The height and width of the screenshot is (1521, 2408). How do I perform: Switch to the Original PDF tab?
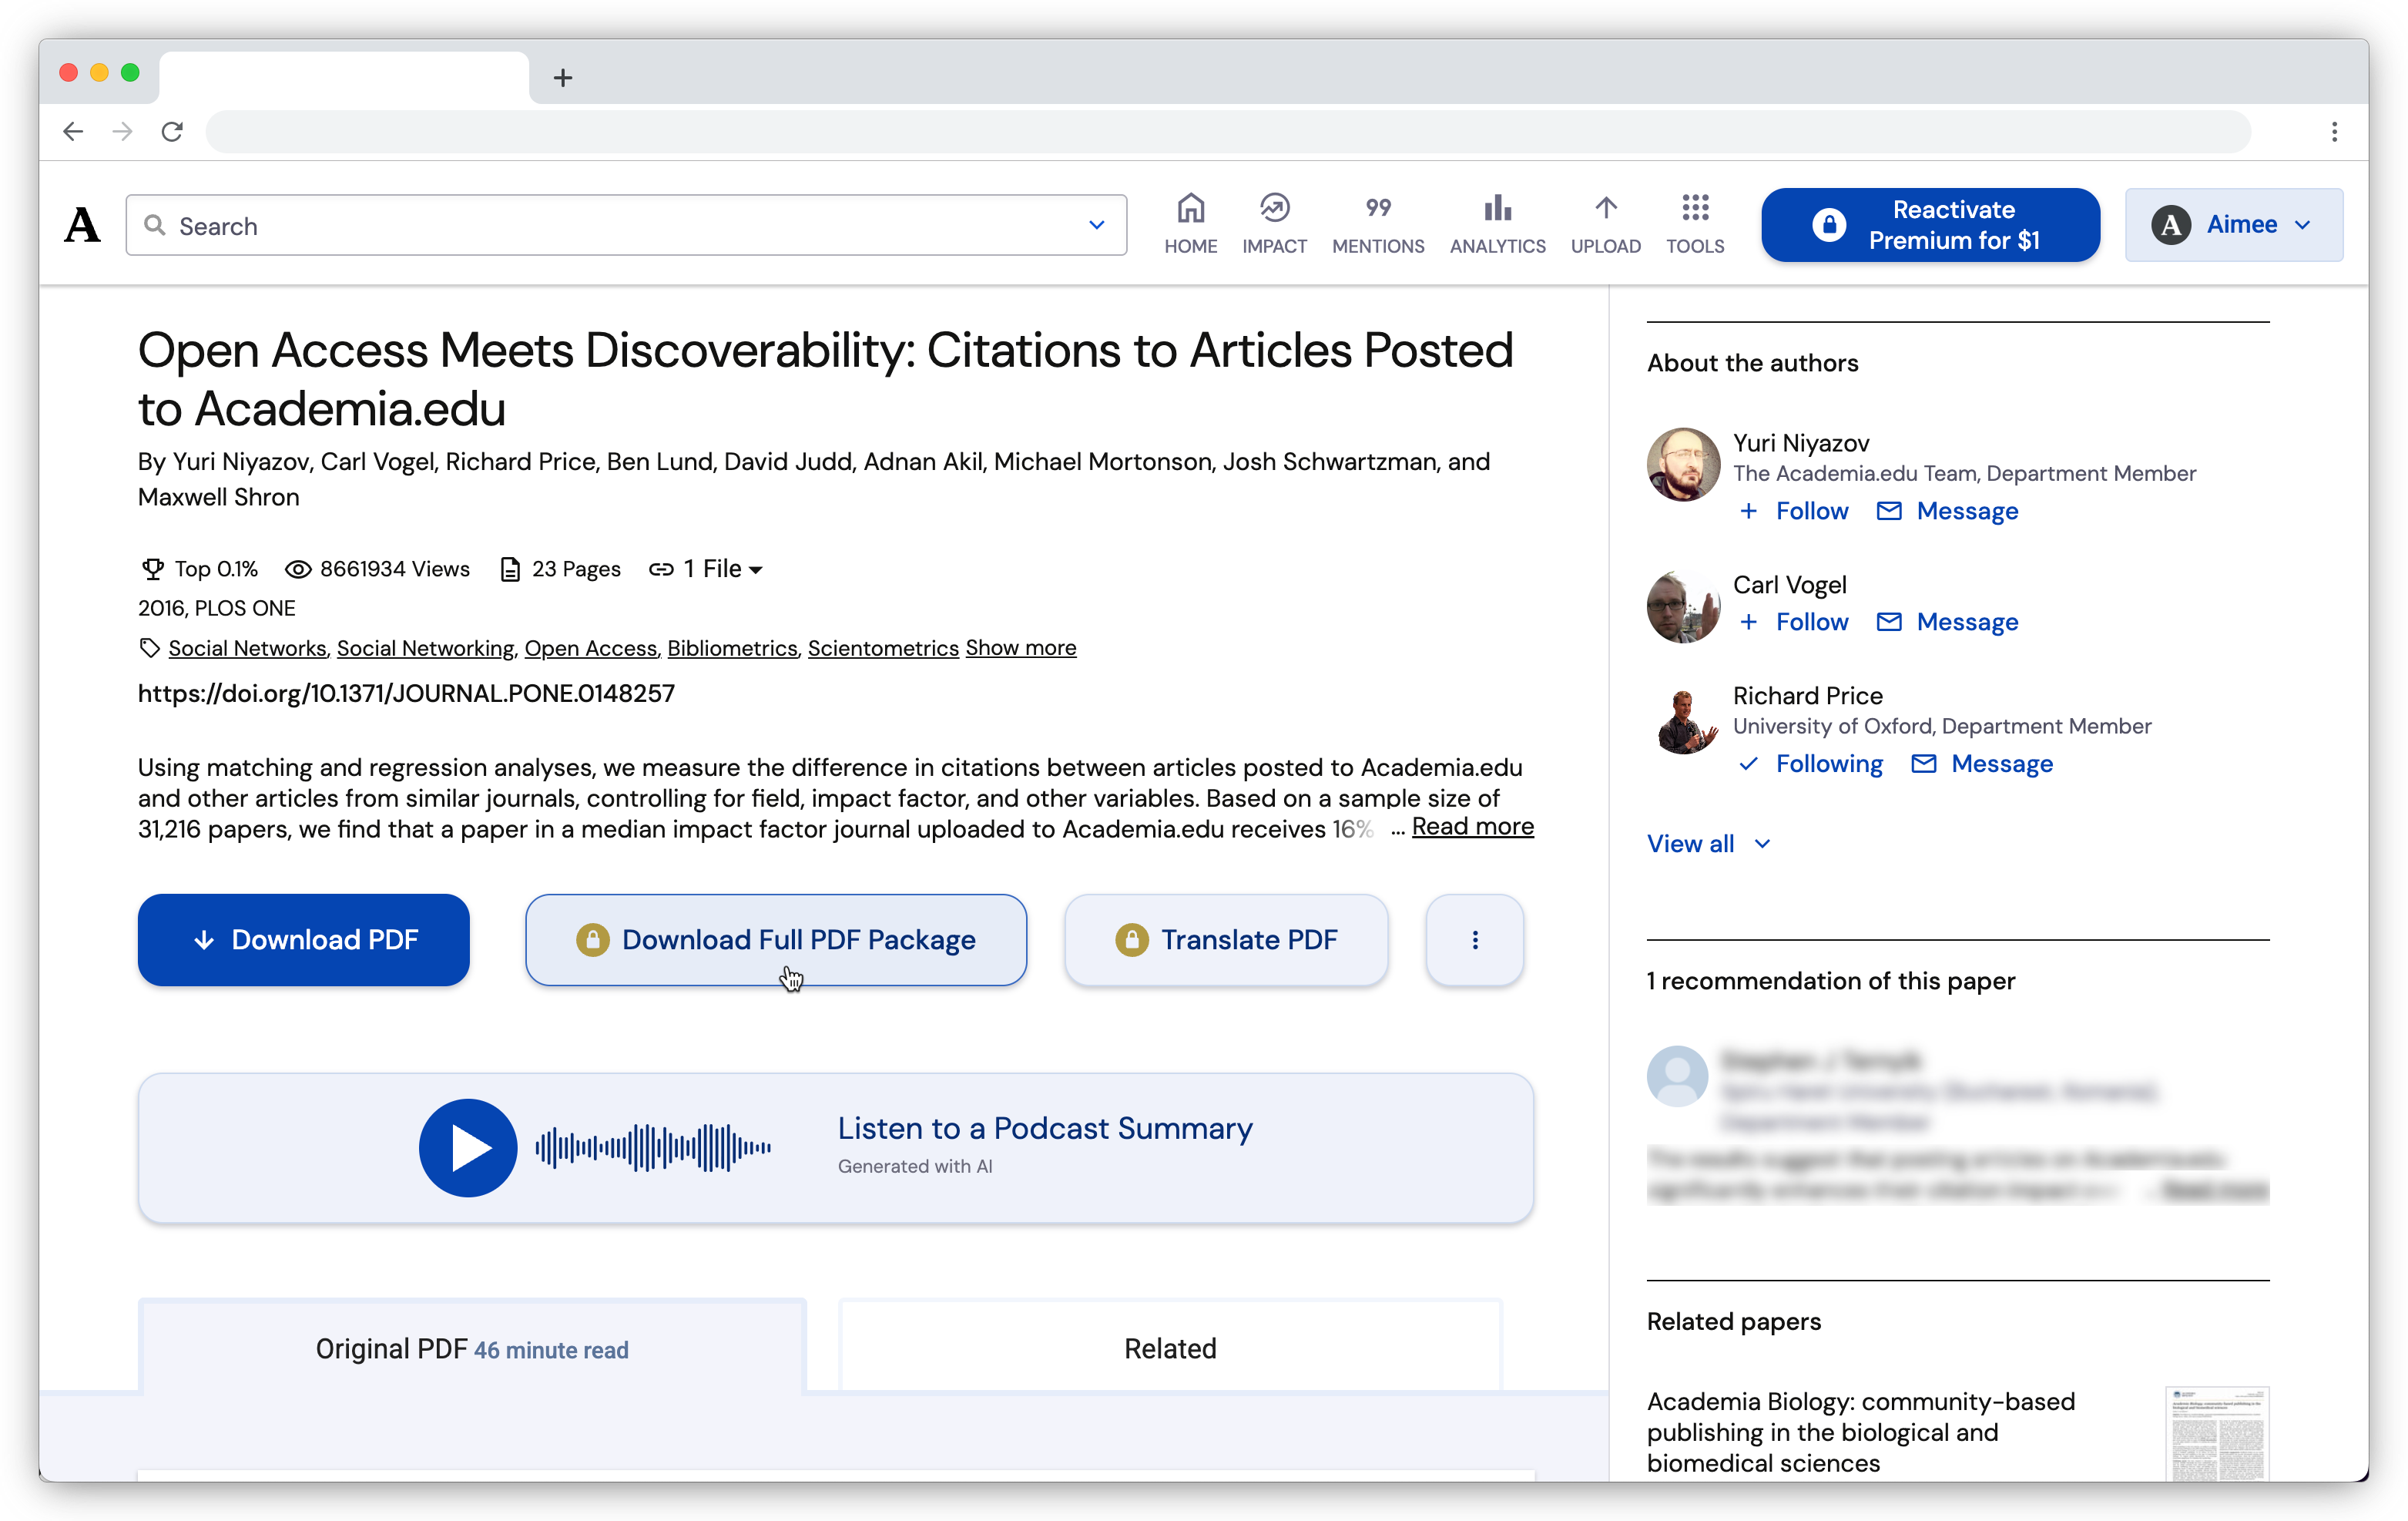click(472, 1348)
